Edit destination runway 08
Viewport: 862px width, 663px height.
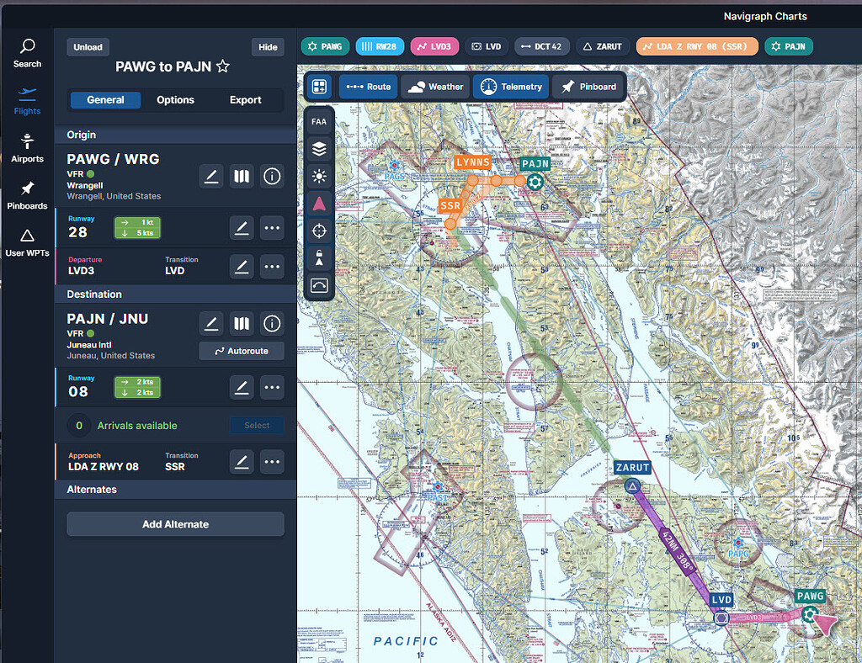coord(242,387)
